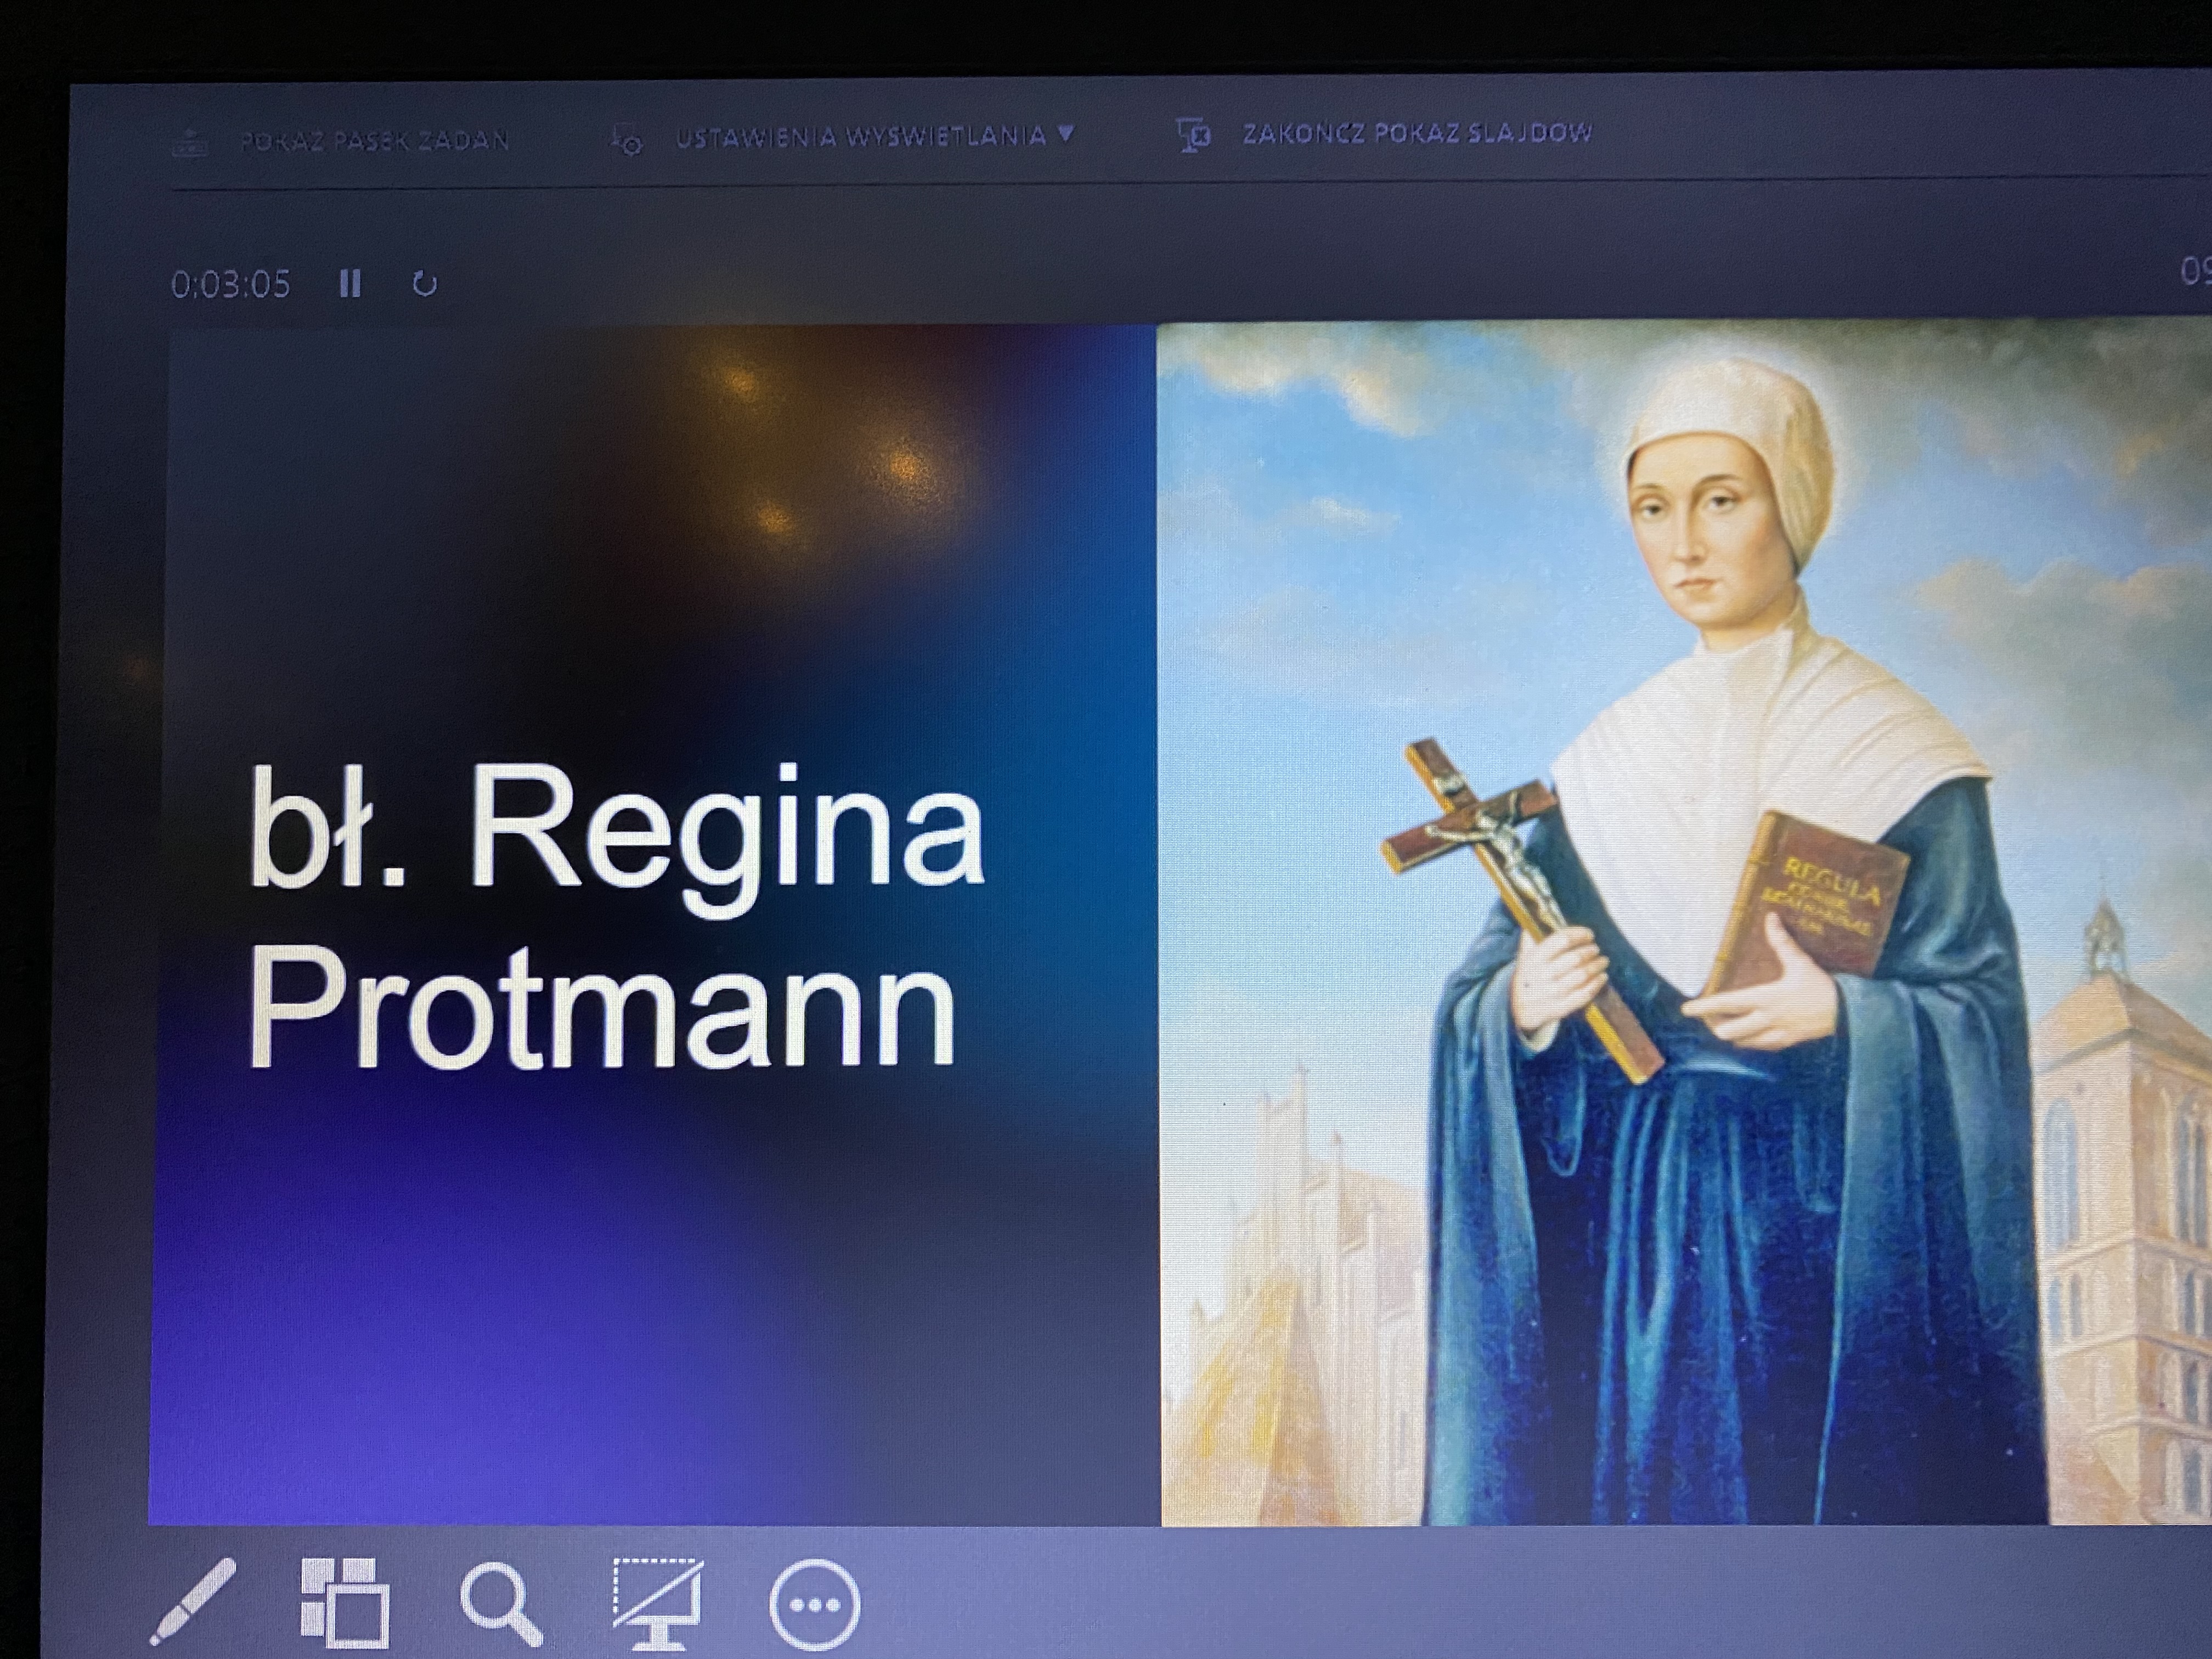Reset the presentation timer
The width and height of the screenshot is (2212, 1659).
click(x=425, y=284)
